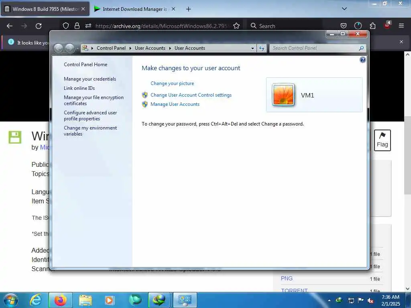Click Control Panel taskbar button

(185, 300)
